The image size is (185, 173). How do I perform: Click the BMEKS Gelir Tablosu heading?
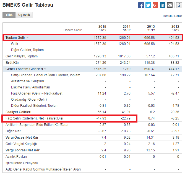point(28,5)
